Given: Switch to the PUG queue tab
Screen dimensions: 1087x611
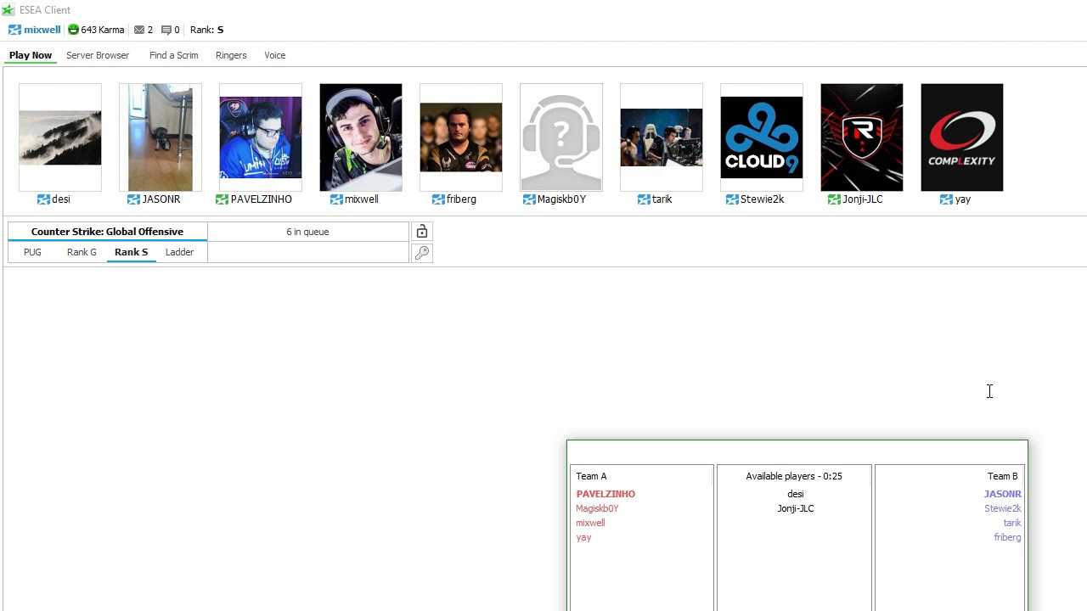Looking at the screenshot, I should click(x=32, y=252).
